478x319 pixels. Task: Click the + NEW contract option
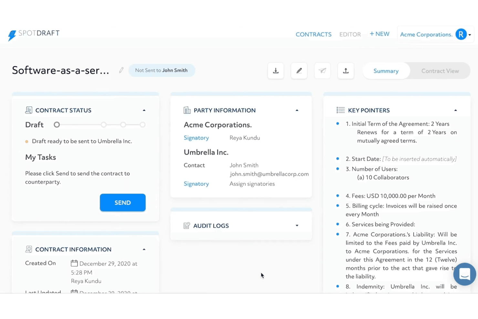point(379,34)
